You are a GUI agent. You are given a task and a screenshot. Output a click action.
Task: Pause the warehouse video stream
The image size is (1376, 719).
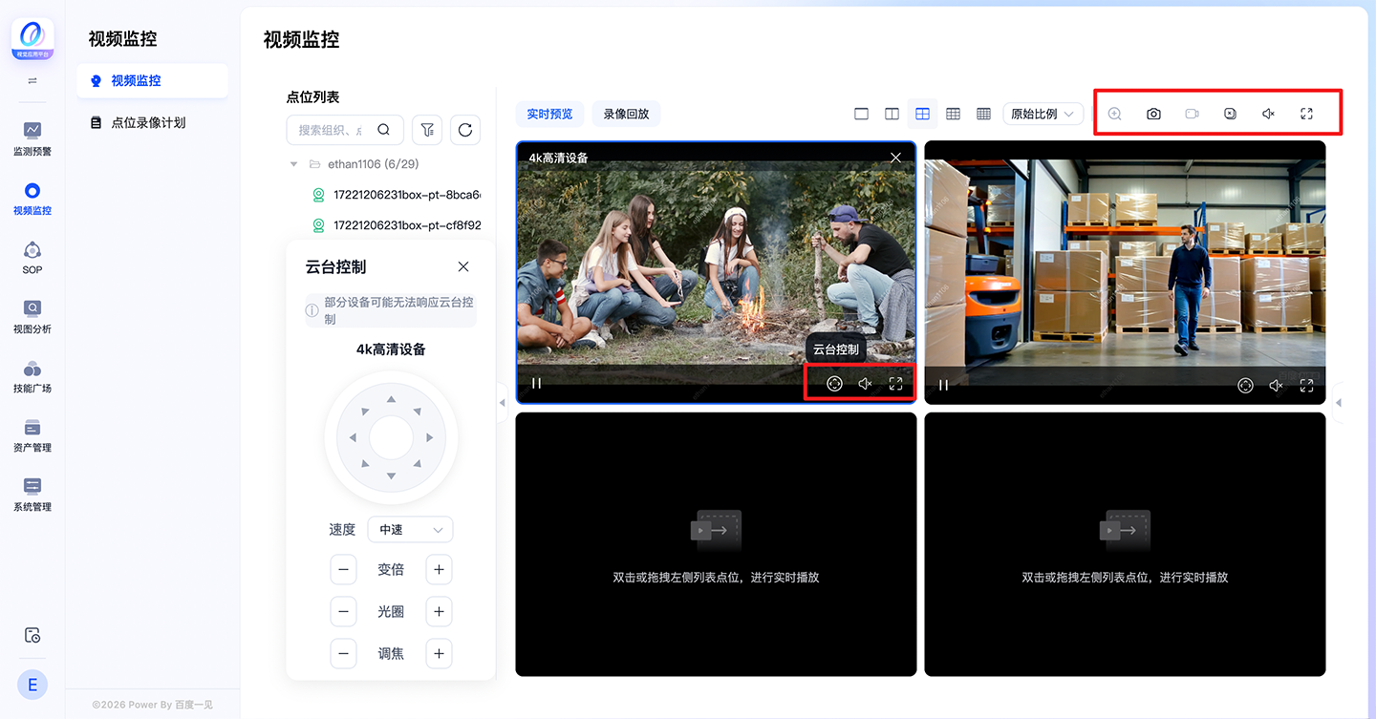[x=943, y=386]
